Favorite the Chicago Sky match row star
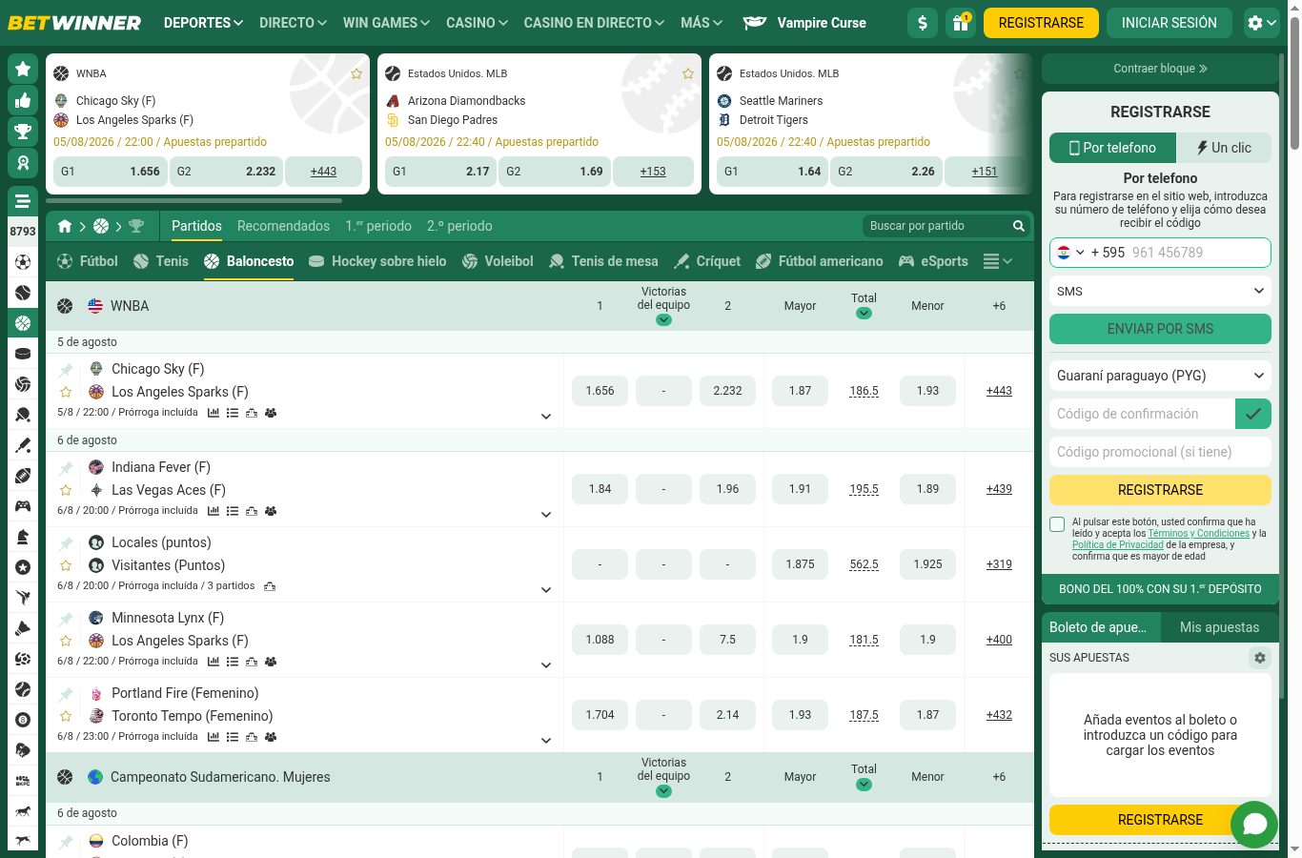 [x=66, y=392]
